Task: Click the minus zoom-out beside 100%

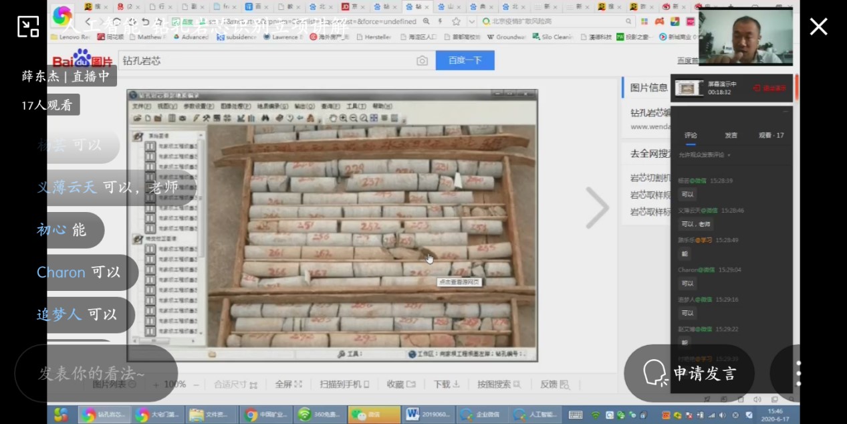Action: coord(196,385)
